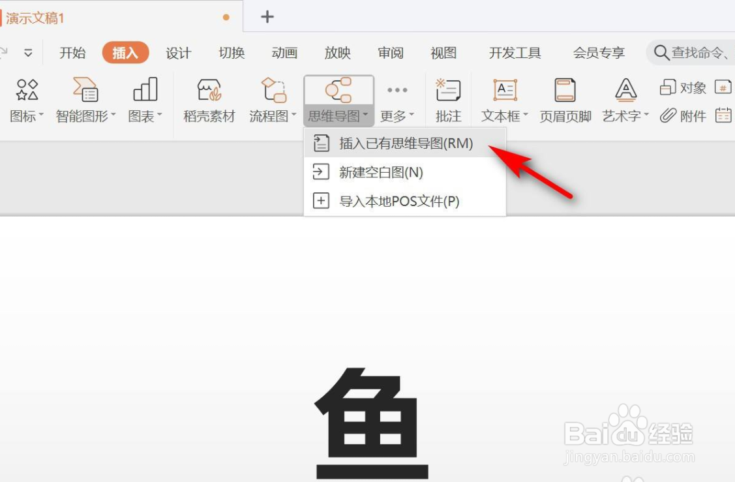Click the 查找命令 search field
This screenshot has height=482, width=735.
click(x=691, y=53)
